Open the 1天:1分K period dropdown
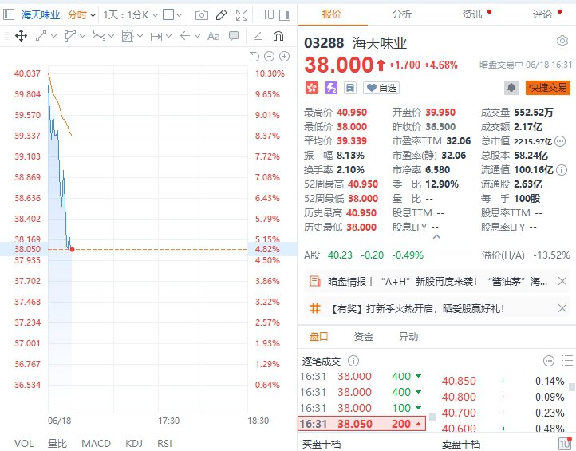The height and width of the screenshot is (451, 576). (x=130, y=14)
